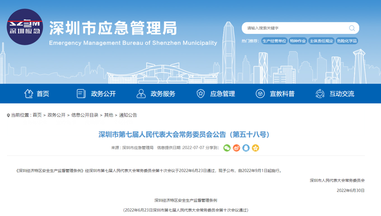This screenshot has width=381, height=216.
Task: Open the 政务公开 navigation menu
Action: pos(96,94)
